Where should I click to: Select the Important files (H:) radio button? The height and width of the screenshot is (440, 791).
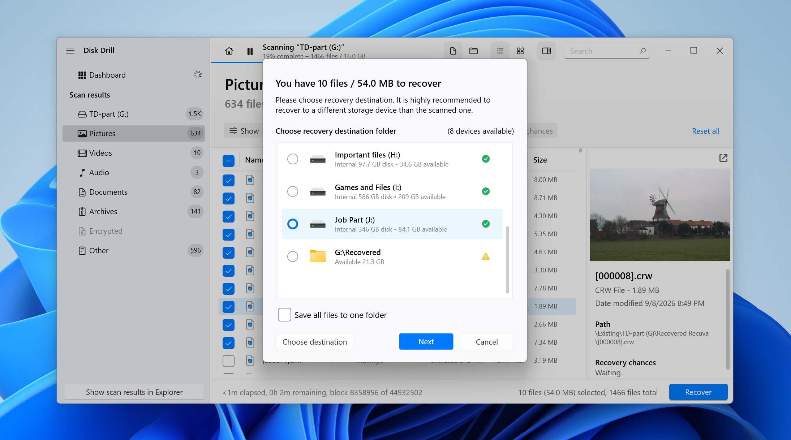coord(292,159)
